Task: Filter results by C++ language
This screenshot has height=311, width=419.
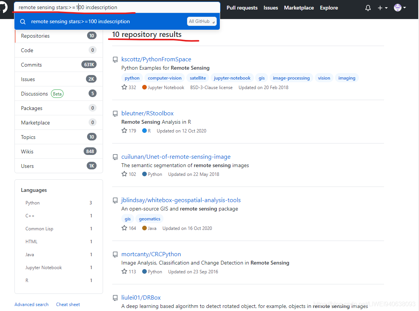Action: (x=59, y=216)
